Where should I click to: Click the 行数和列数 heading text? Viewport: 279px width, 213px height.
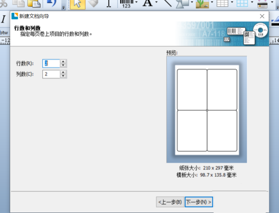(x=27, y=28)
